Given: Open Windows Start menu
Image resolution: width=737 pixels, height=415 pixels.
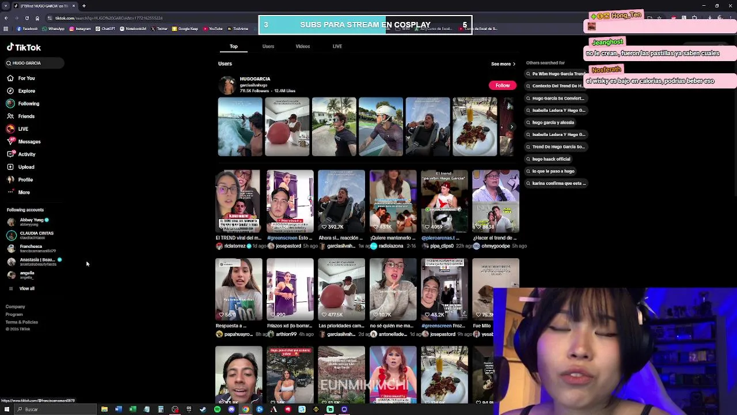Looking at the screenshot, I should [6, 409].
